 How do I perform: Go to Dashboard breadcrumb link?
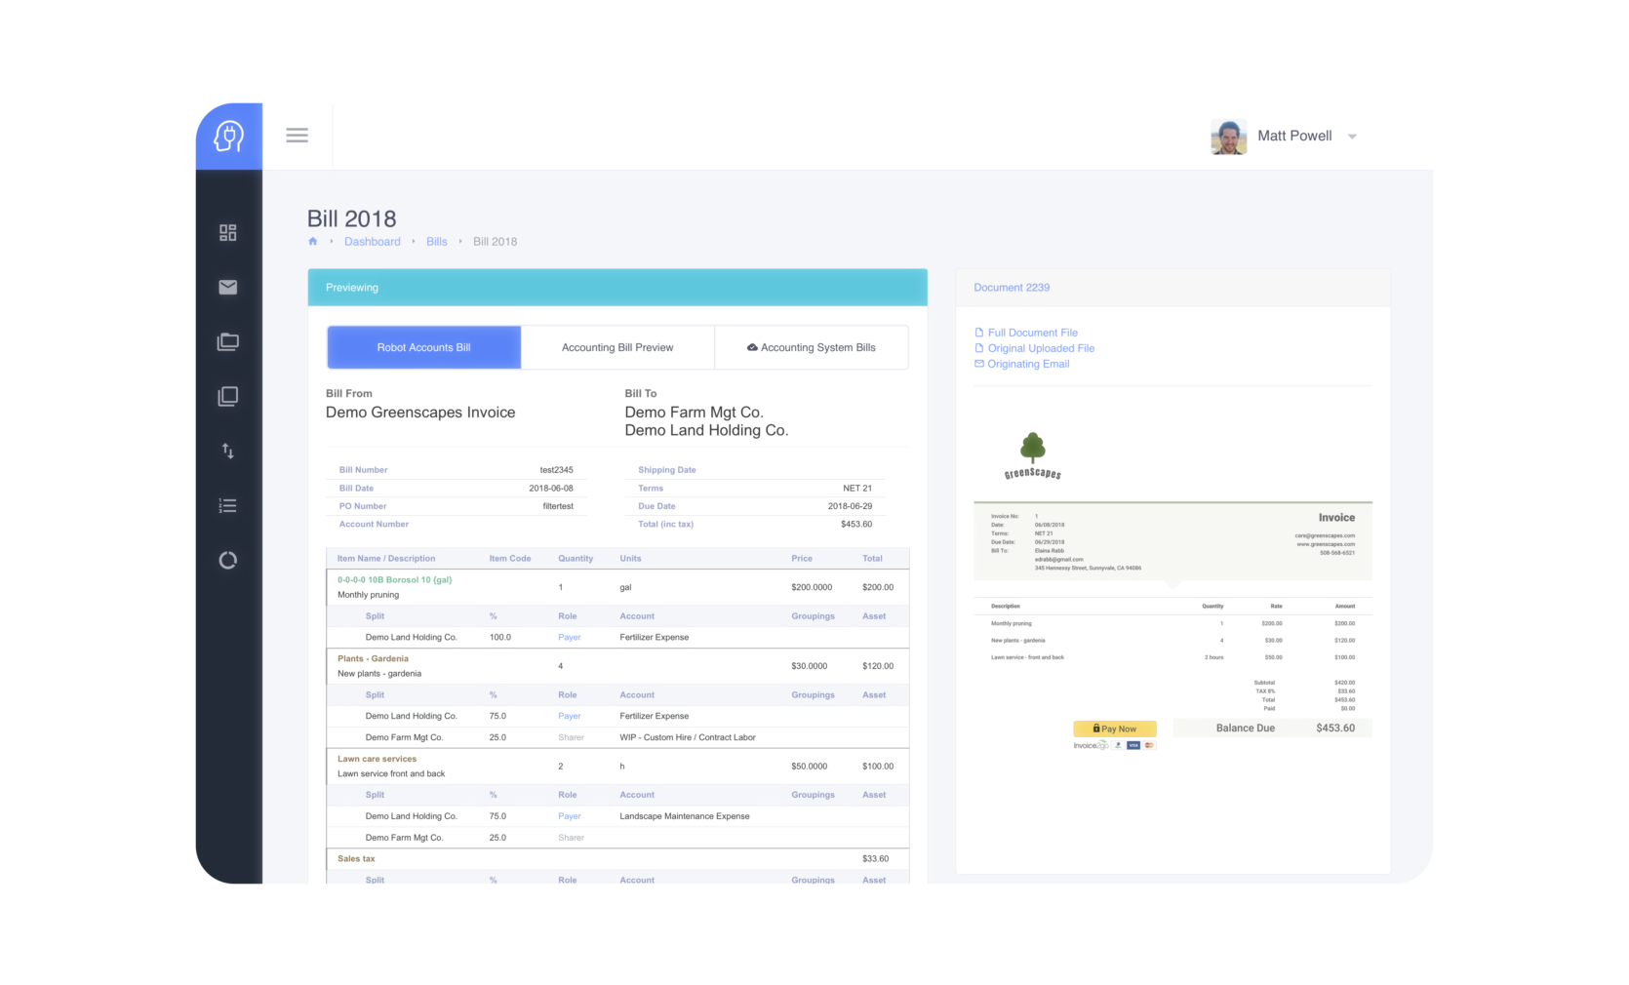click(x=372, y=242)
